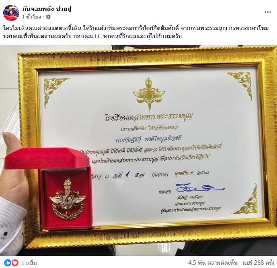Click the red heart reaction icon
This screenshot has height=268, width=277.
tap(15, 263)
